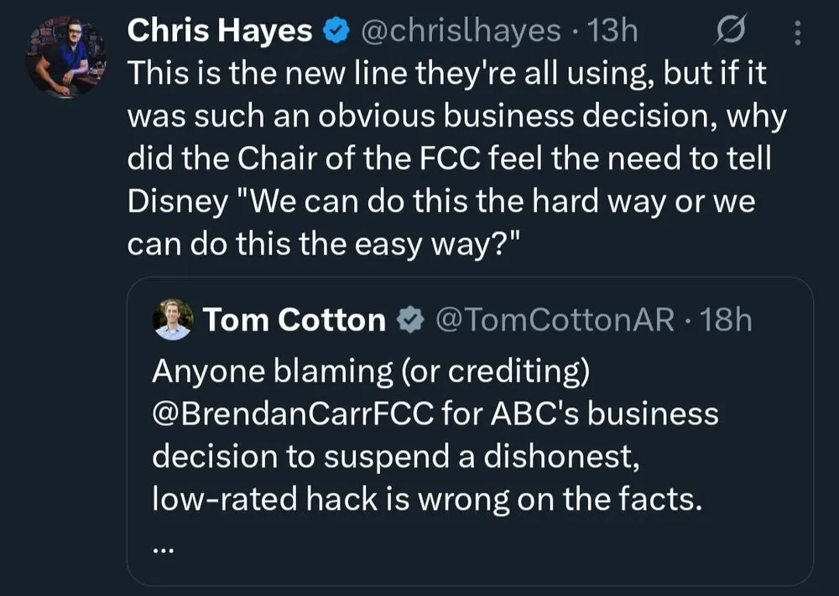The image size is (839, 596).
Task: Open the @TomCottonAR handle link
Action: [x=551, y=319]
